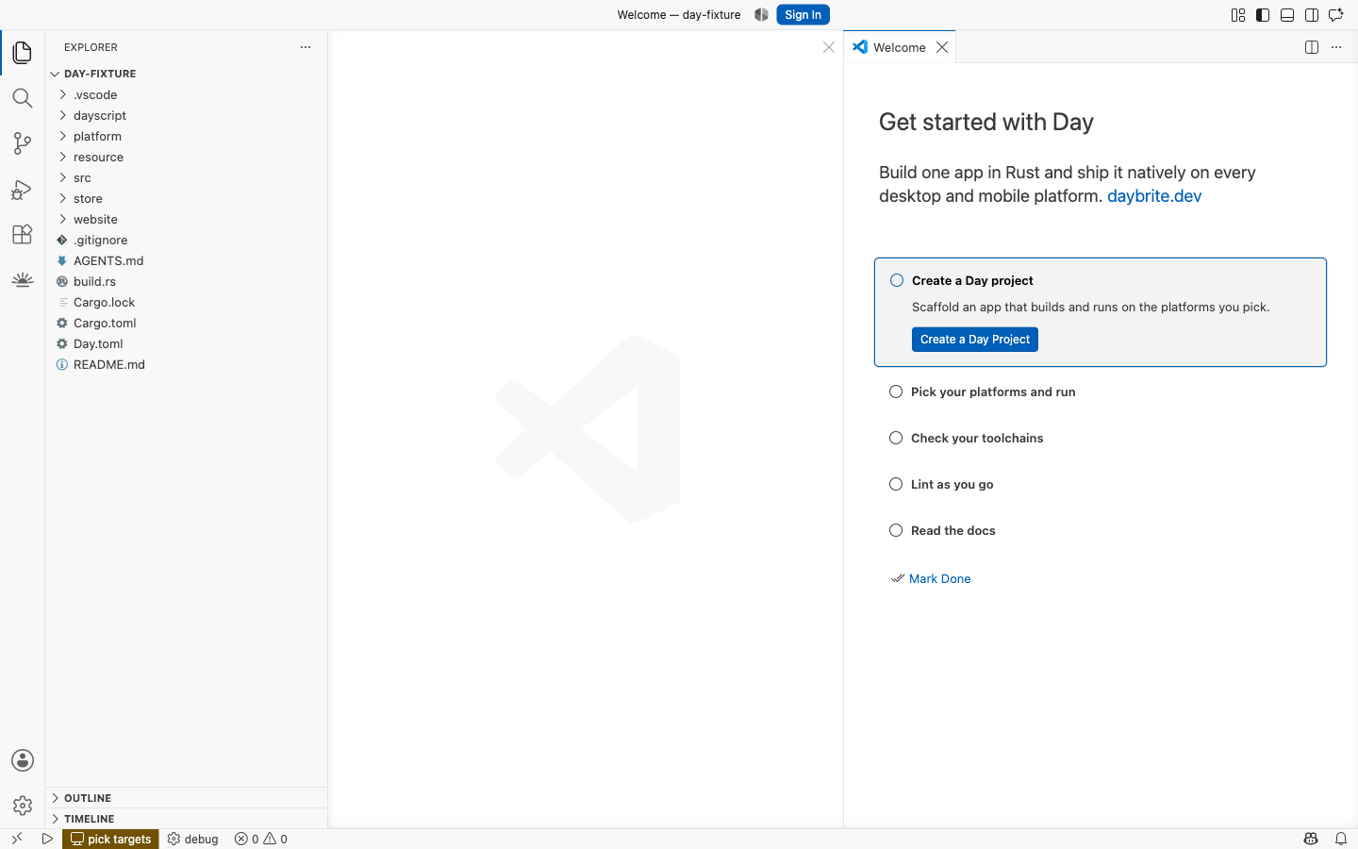Viewport: 1358px width, 849px height.
Task: Expand the resource folder
Action: 187,157
